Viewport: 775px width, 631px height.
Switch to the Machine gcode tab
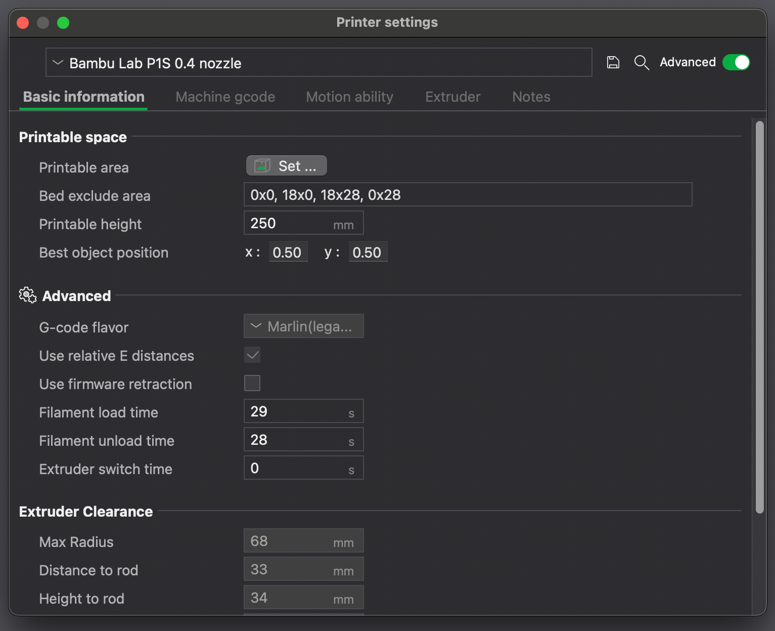[x=225, y=97]
